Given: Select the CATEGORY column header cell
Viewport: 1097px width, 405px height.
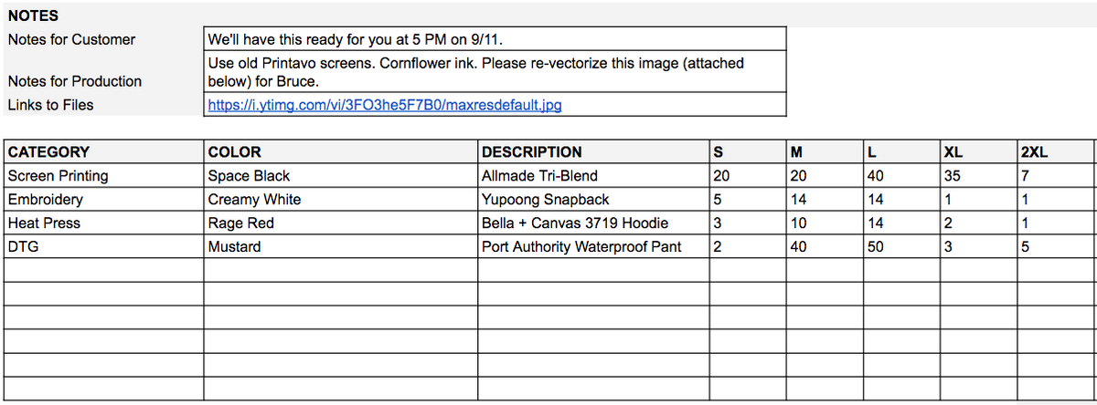Looking at the screenshot, I should (x=48, y=152).
